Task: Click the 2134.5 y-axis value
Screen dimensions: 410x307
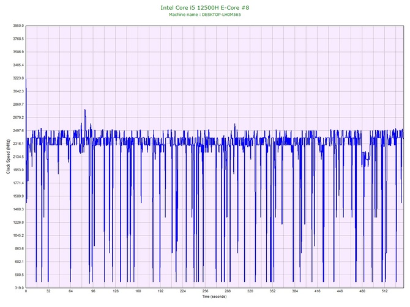Action: 18,157
